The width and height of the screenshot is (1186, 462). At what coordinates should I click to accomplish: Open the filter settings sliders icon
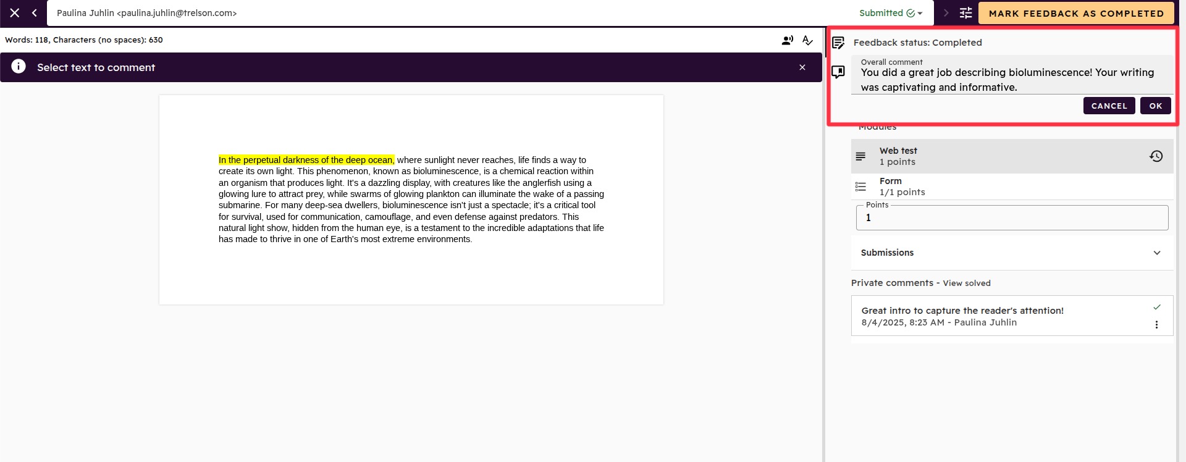coord(966,13)
